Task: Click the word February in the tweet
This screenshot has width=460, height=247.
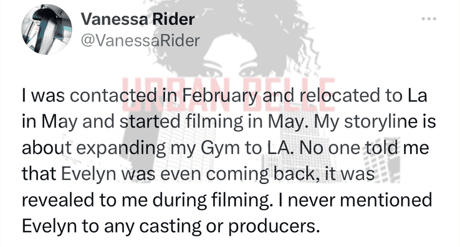Action: 219,96
